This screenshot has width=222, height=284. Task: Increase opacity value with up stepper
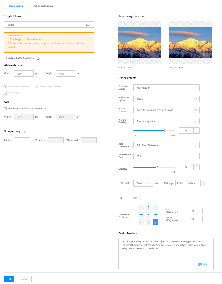pos(197,165)
